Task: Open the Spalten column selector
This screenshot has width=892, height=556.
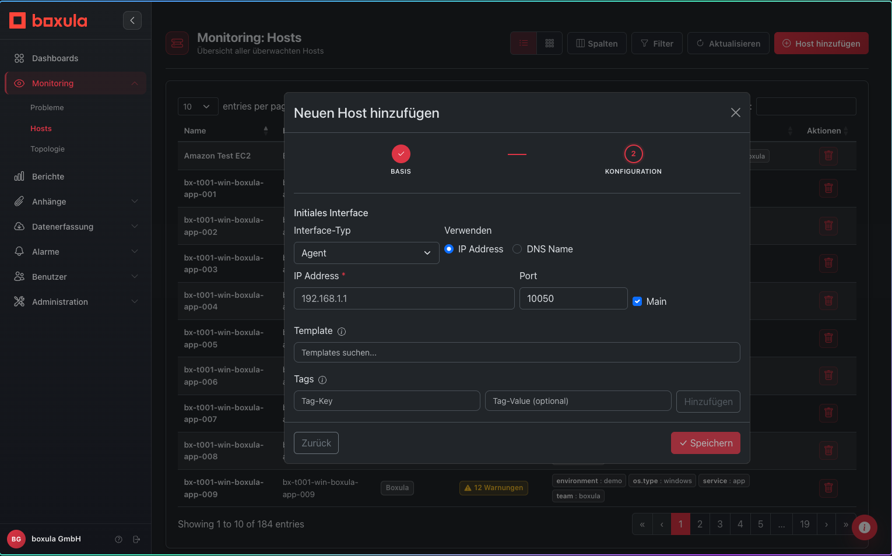Action: pyautogui.click(x=597, y=43)
